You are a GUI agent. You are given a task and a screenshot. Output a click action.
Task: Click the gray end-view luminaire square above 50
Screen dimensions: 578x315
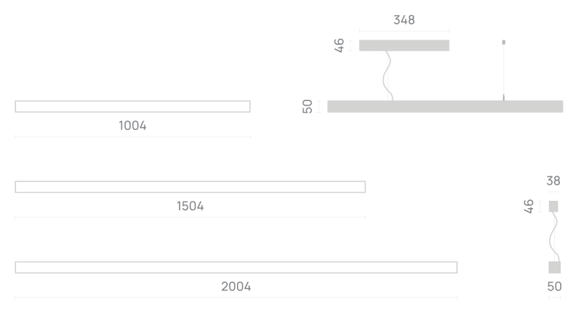click(554, 267)
